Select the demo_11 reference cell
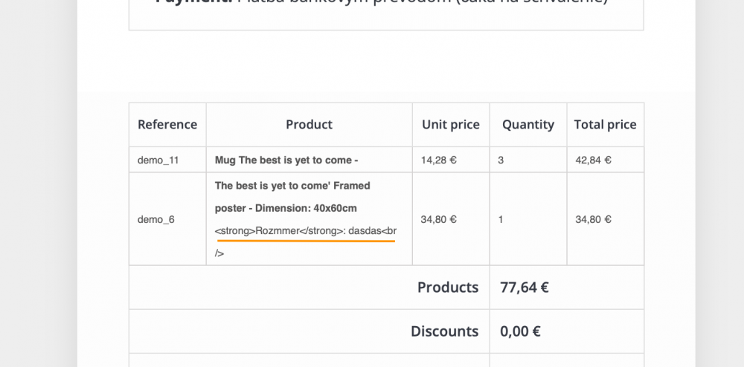 click(x=158, y=160)
